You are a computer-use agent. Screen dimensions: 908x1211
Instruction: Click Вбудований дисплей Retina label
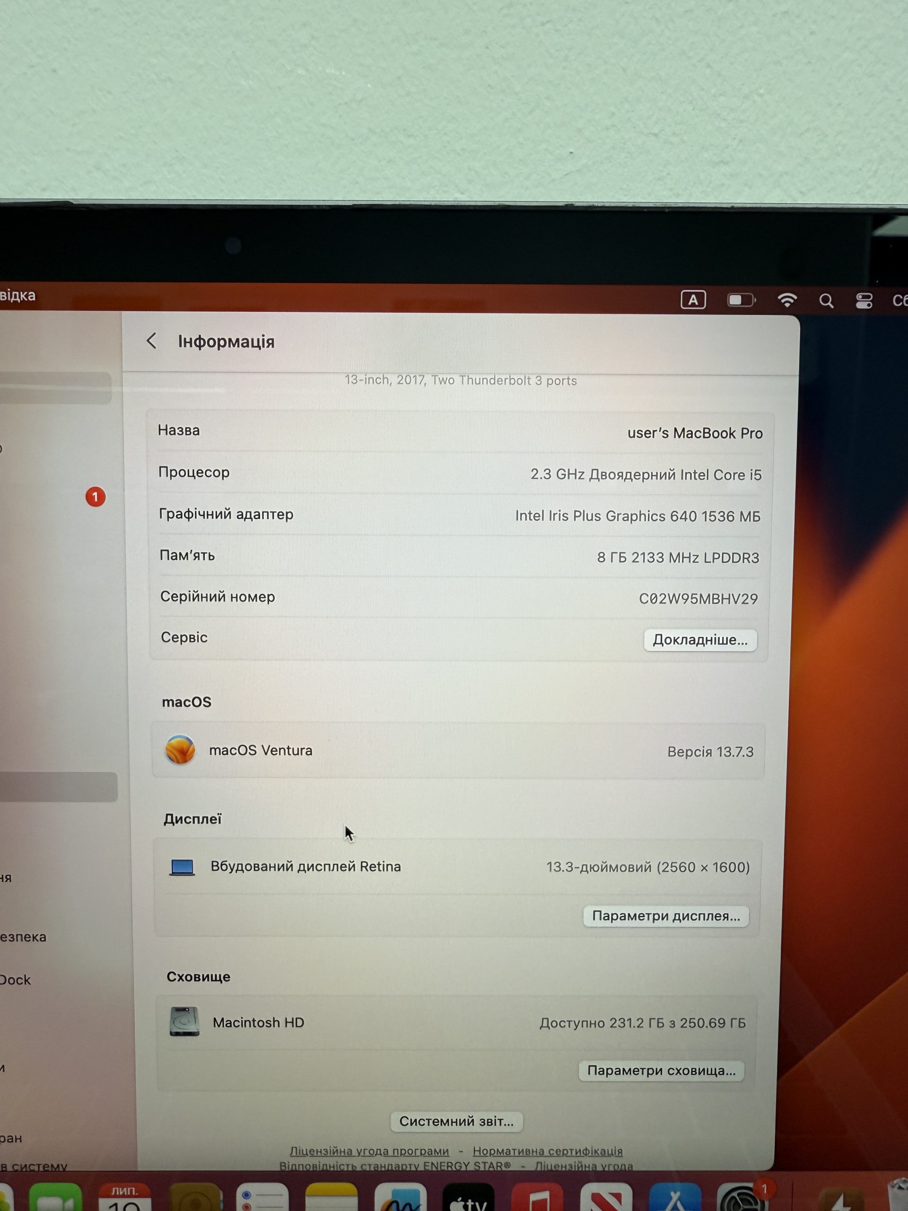point(306,866)
